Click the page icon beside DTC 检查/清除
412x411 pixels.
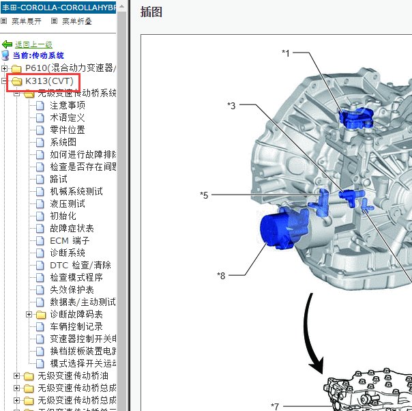click(40, 265)
